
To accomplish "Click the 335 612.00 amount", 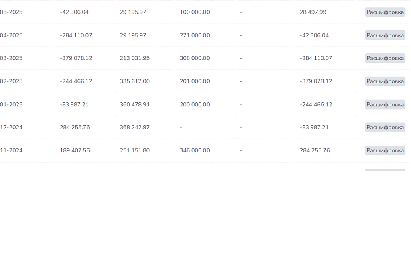I will pyautogui.click(x=134, y=81).
